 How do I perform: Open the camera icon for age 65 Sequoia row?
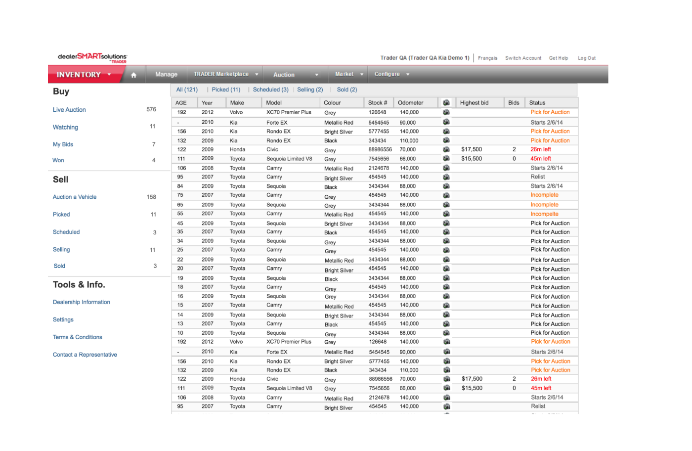[446, 204]
